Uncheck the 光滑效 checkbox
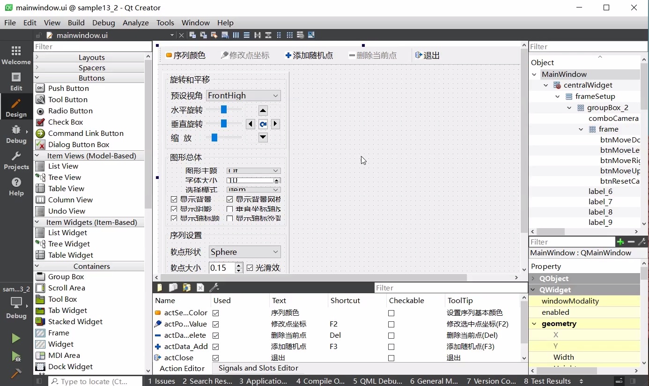Screen dimensions: 649x386 [x=250, y=268]
